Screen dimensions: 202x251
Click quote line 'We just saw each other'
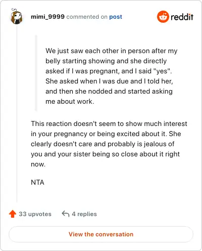click(111, 51)
